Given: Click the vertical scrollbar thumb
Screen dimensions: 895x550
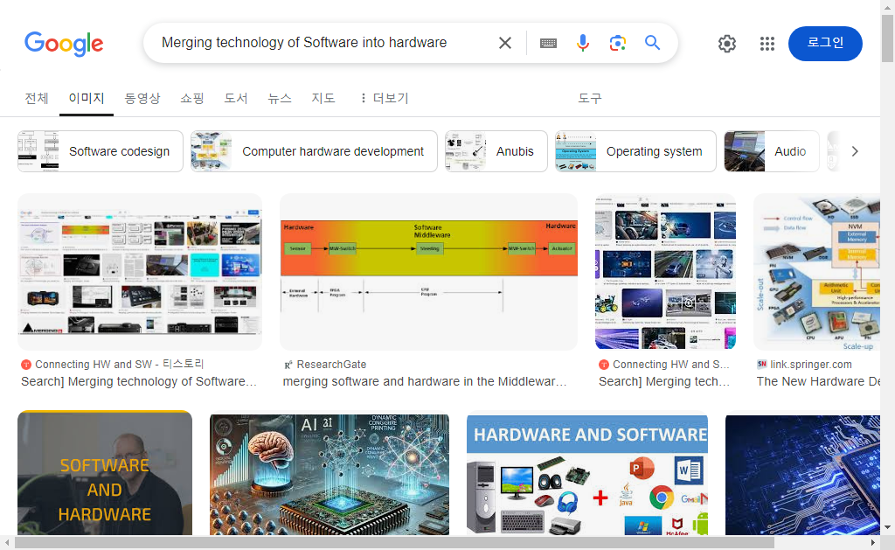Looking at the screenshot, I should click(887, 38).
